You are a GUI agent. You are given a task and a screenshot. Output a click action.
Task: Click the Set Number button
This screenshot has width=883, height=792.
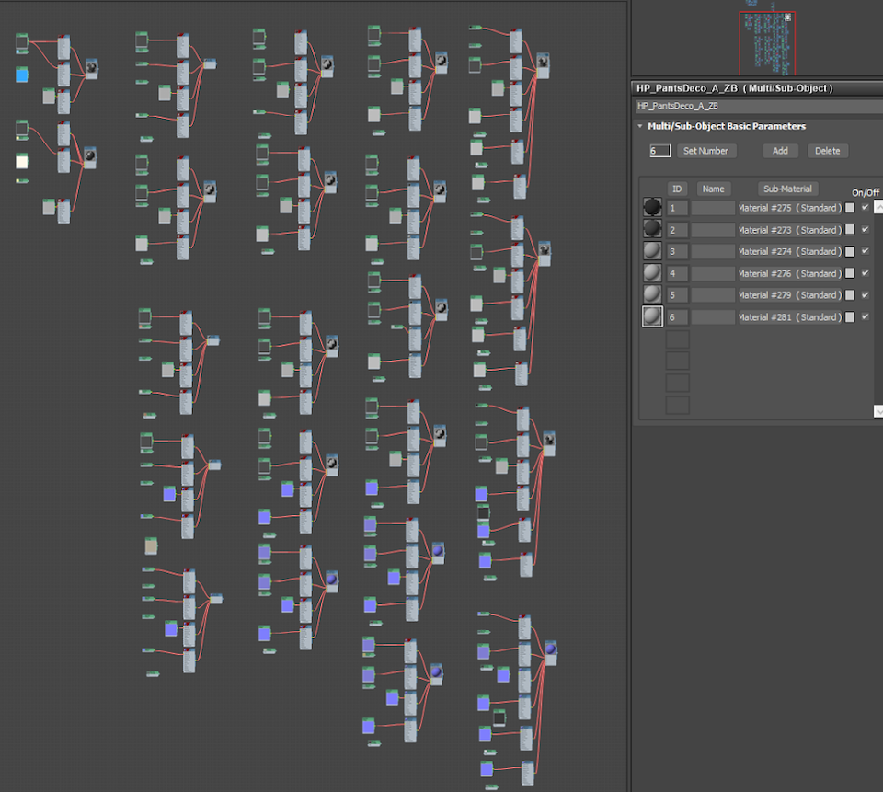point(705,151)
